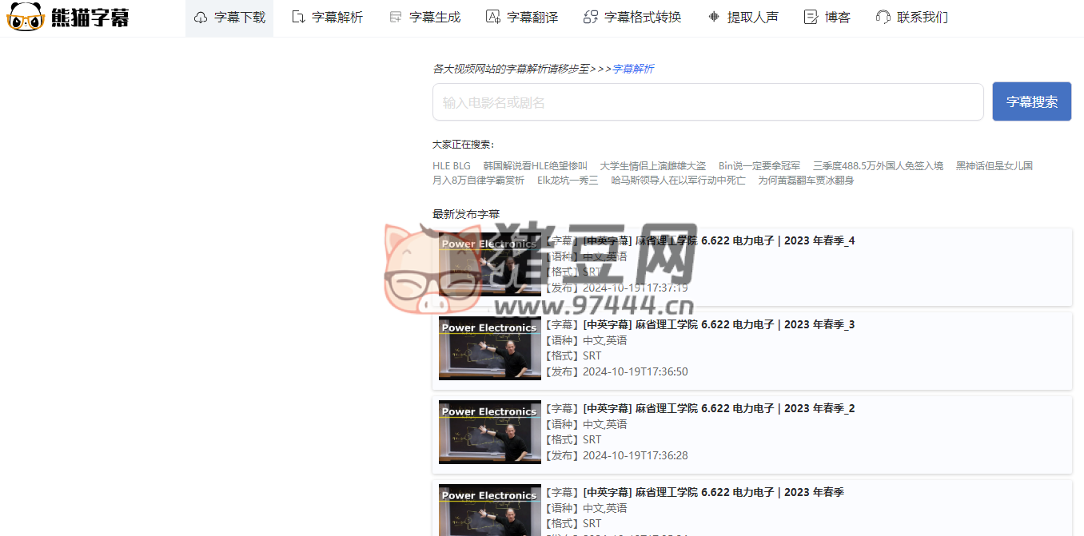Go to the 博客 menu item
This screenshot has width=1084, height=536.
(837, 18)
